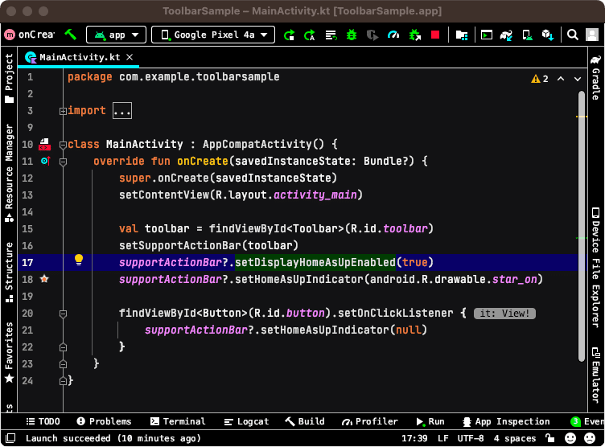Image resolution: width=605 pixels, height=447 pixels.
Task: Click the happy face feedback icon
Action: pos(570,438)
